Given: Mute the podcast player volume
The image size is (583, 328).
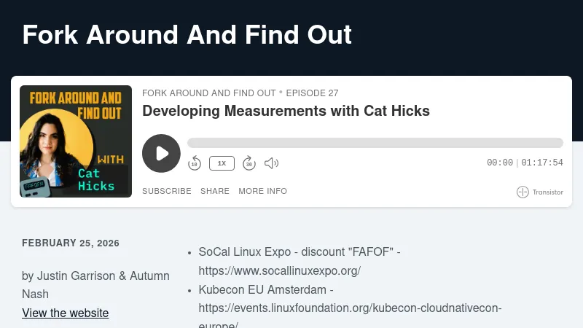Looking at the screenshot, I should coord(271,163).
